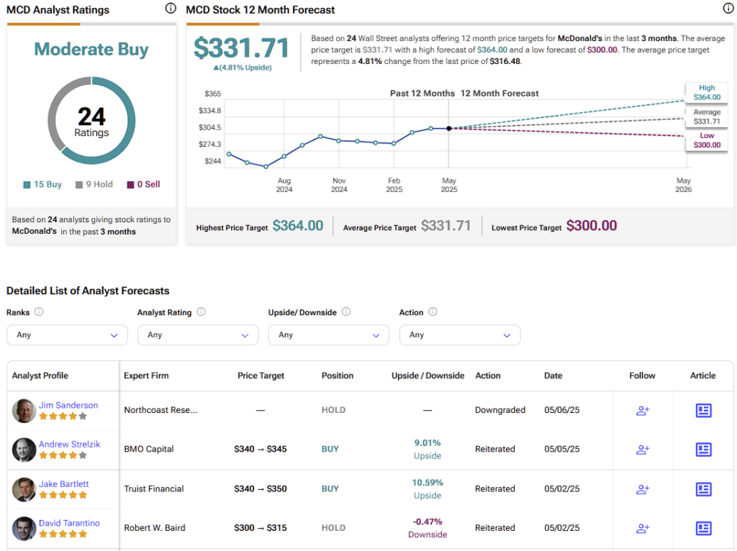Click the Analyst Profile column header
This screenshot has height=551, width=737.
click(x=40, y=375)
